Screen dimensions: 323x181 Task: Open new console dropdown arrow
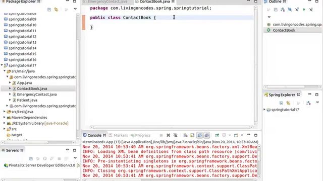242,135
